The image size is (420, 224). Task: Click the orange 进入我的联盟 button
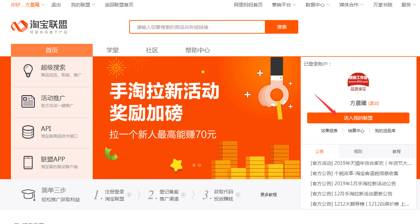click(358, 118)
